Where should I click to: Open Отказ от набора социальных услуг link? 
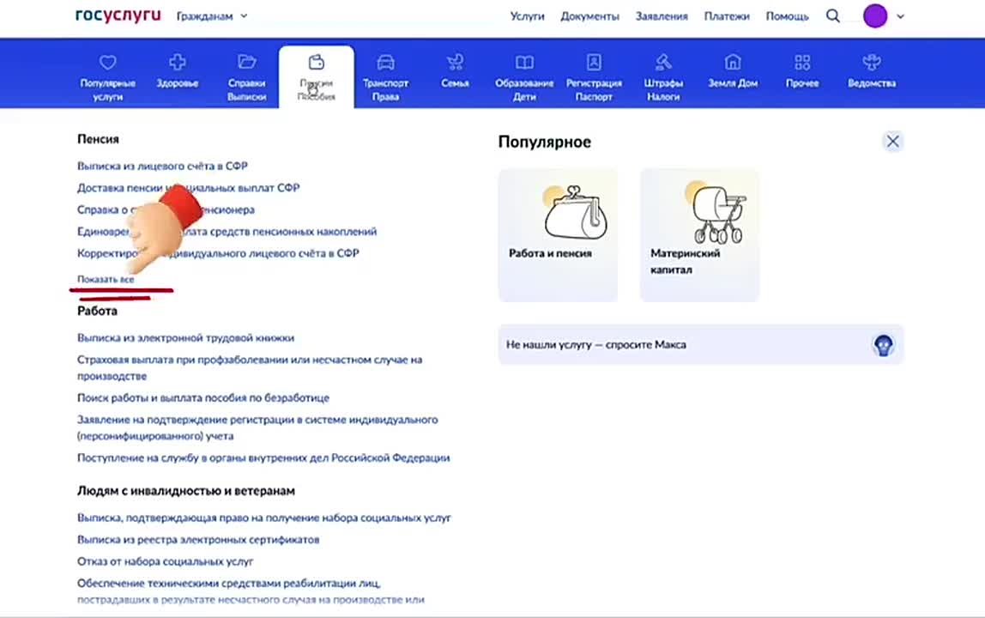[166, 561]
